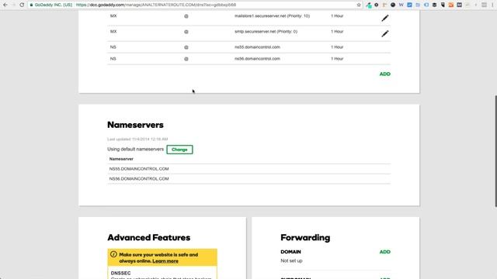Select the NS56.DOMAINCONTROL.COM nameserver row

click(248, 179)
